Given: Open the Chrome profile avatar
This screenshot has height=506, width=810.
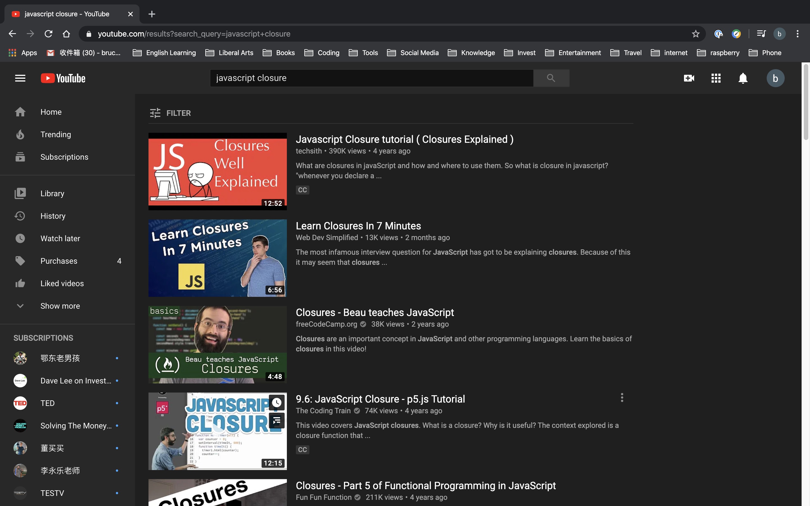Looking at the screenshot, I should (x=779, y=34).
